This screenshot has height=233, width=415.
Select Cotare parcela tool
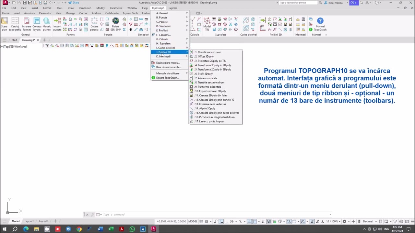[94, 24]
